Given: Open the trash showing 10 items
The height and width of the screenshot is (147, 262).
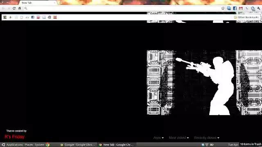Looking at the screenshot, I should 251,144.
